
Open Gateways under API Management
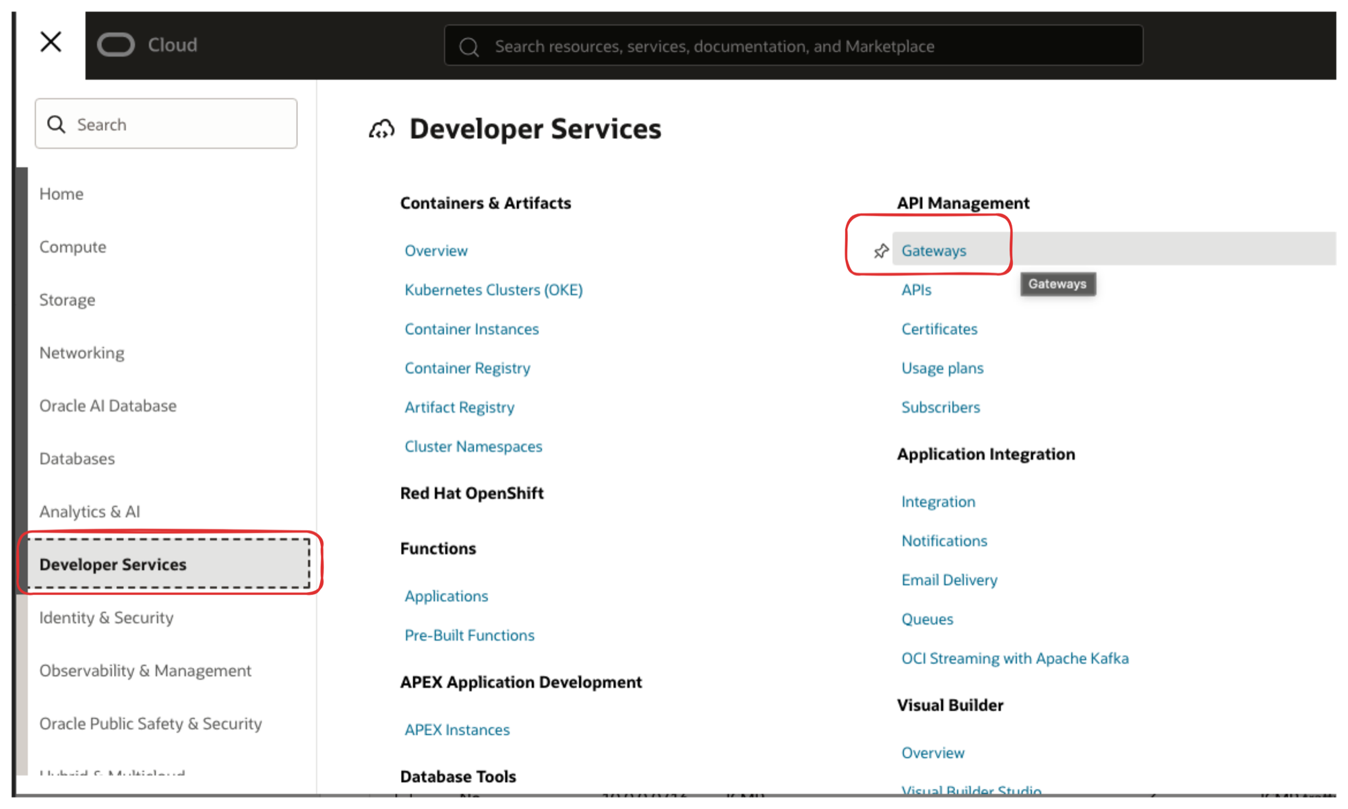pyautogui.click(x=933, y=251)
